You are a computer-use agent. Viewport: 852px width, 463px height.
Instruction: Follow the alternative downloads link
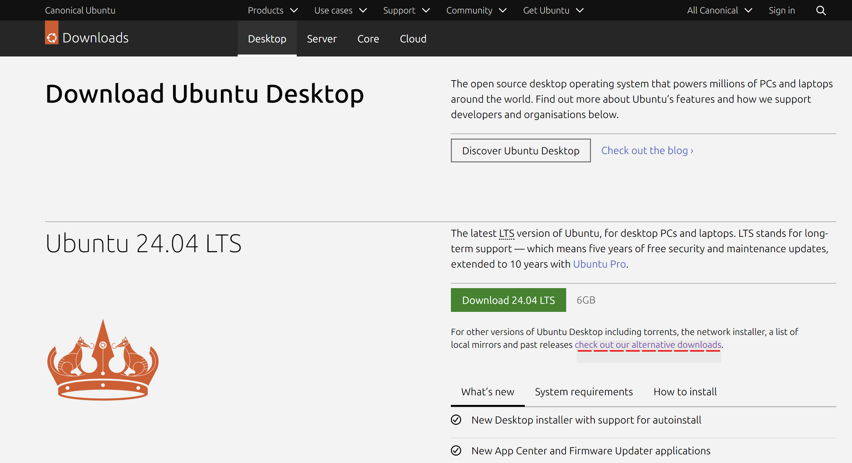click(x=648, y=345)
